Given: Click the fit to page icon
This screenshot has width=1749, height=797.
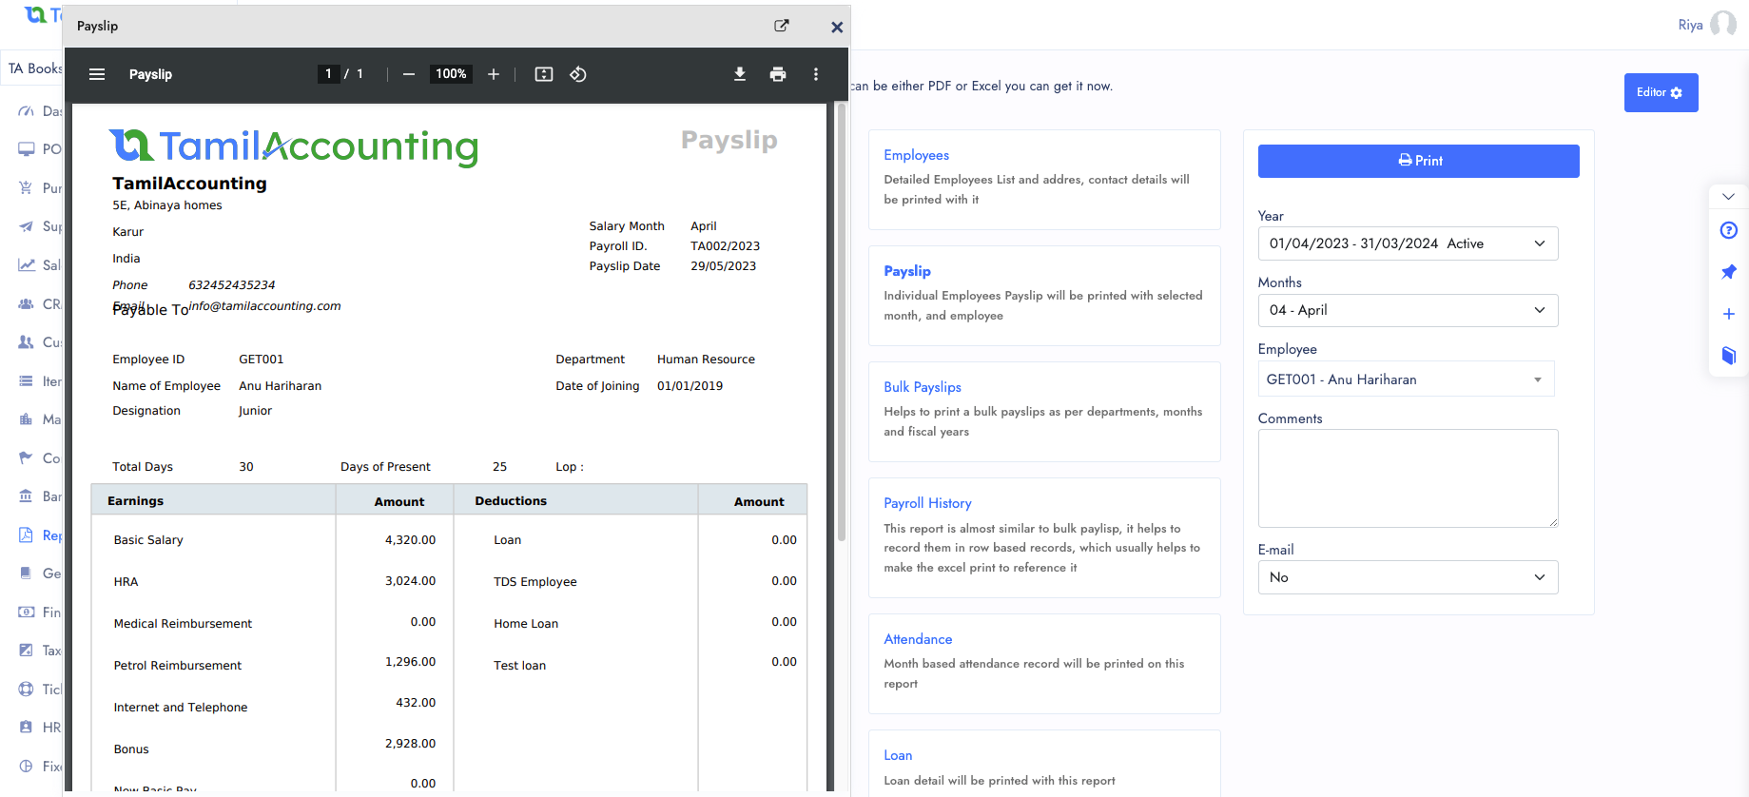Looking at the screenshot, I should [544, 74].
